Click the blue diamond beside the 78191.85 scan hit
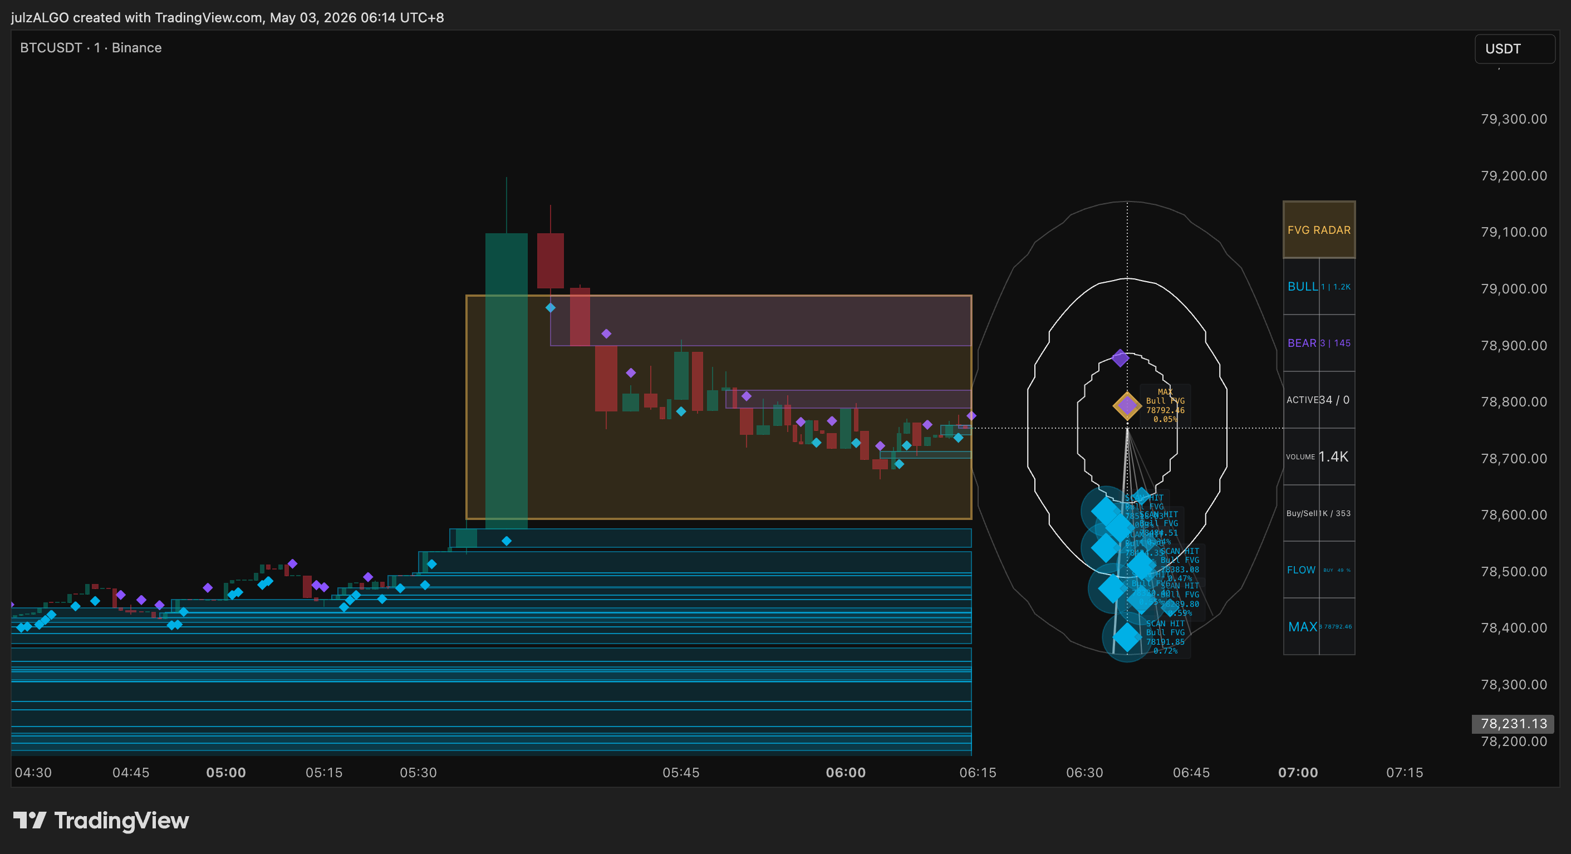 click(x=1127, y=637)
